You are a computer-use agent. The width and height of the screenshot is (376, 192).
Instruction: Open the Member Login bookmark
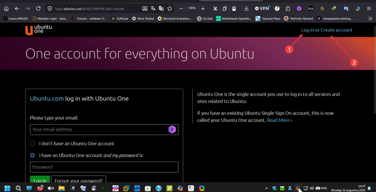tap(50, 18)
